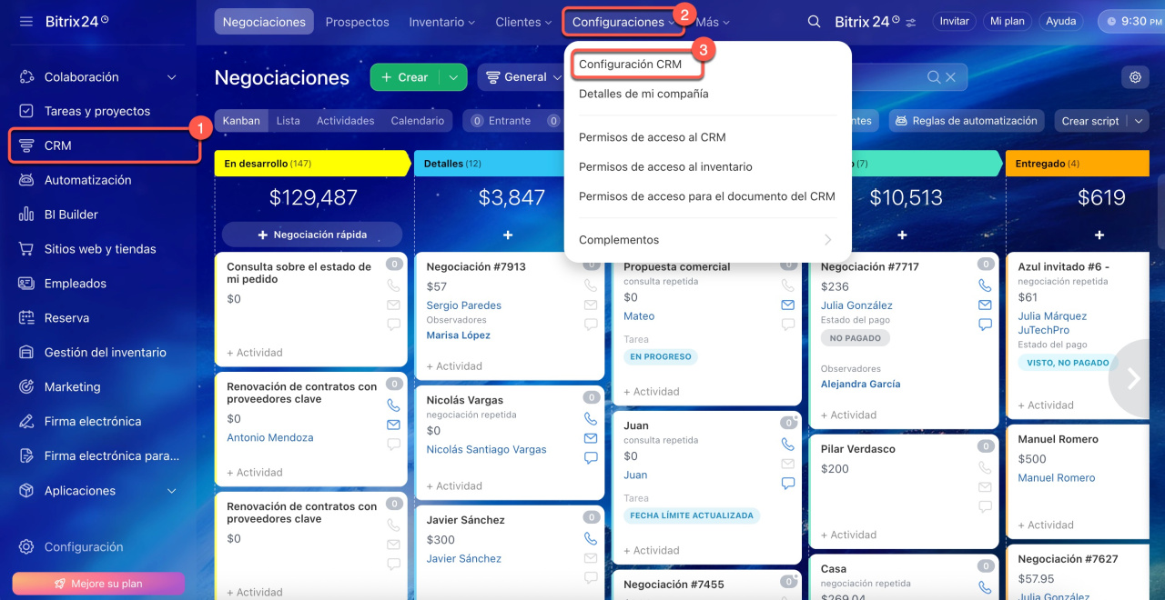Click the plus icon under Detalles column total
Image resolution: width=1165 pixels, height=600 pixels.
click(508, 235)
